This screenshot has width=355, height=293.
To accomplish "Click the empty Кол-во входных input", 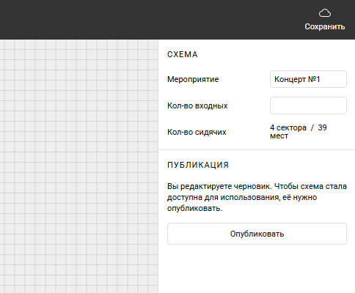I will click(308, 105).
